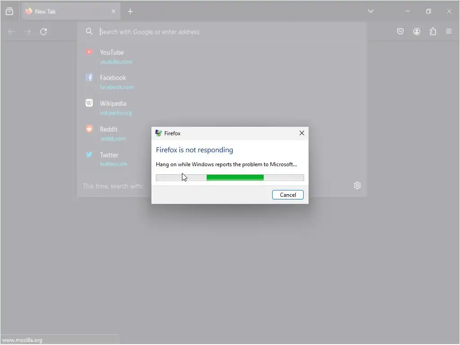The width and height of the screenshot is (460, 345).
Task: Click the twitter.com address
Action: pos(114,164)
